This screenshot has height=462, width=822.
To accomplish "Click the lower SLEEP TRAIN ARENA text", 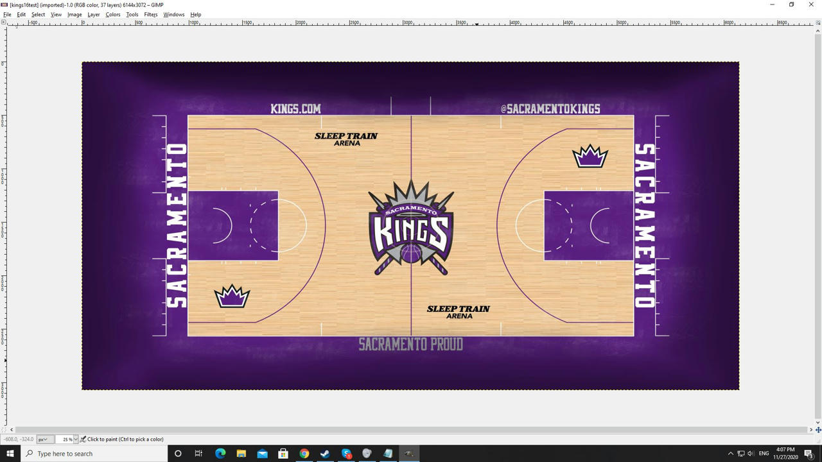I will pos(459,312).
